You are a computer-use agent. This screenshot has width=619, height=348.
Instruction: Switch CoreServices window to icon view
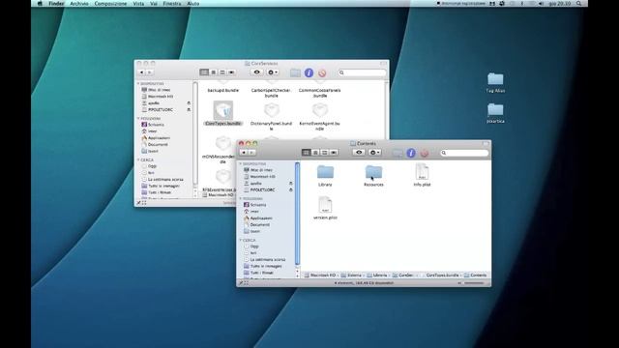click(204, 72)
